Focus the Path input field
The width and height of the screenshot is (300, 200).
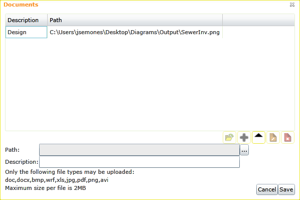139,150
